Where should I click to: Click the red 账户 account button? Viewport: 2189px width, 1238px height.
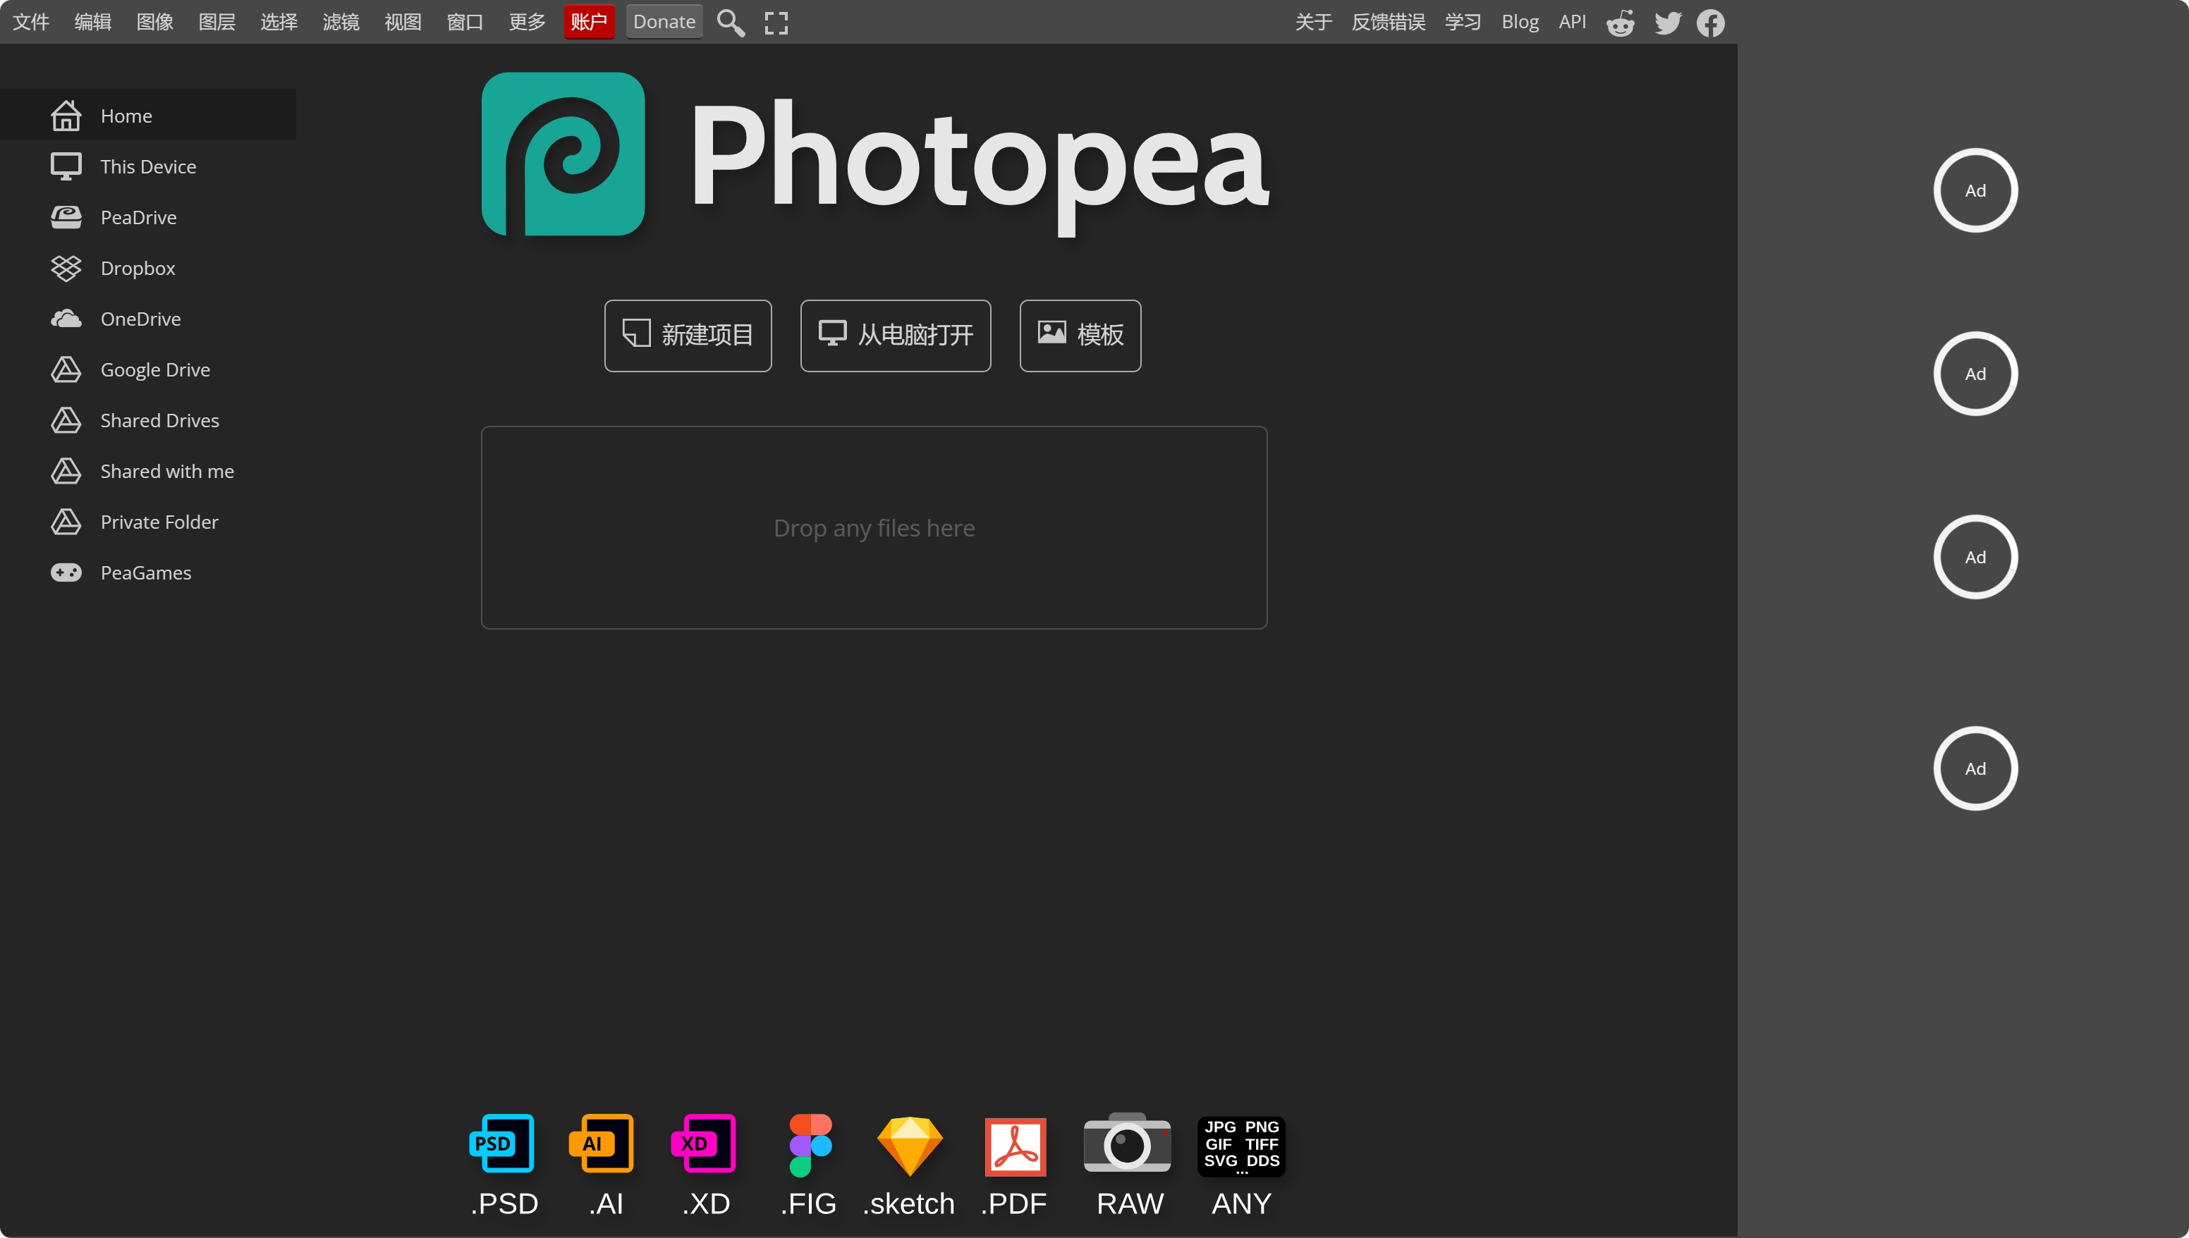tap(590, 22)
